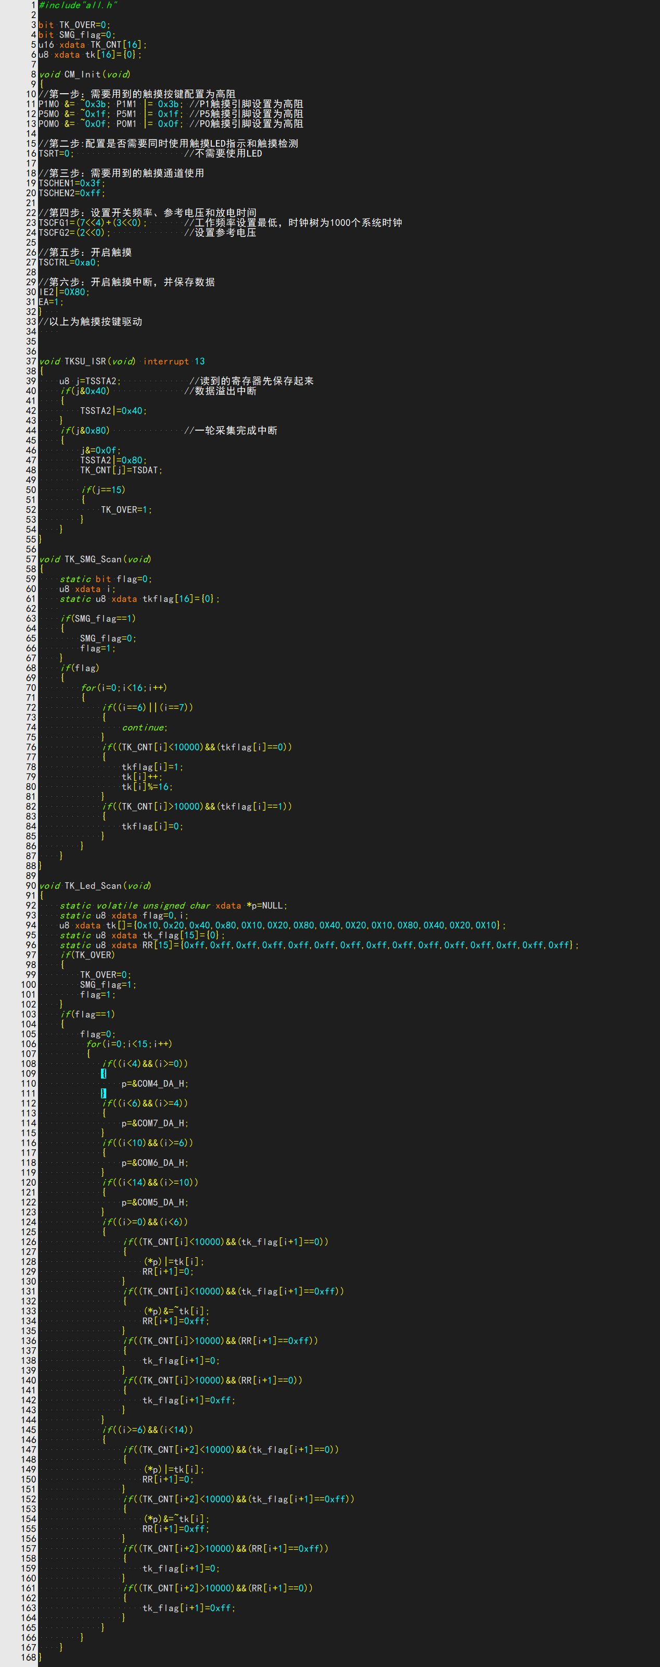Click the #include "all.h" directive

point(78,5)
